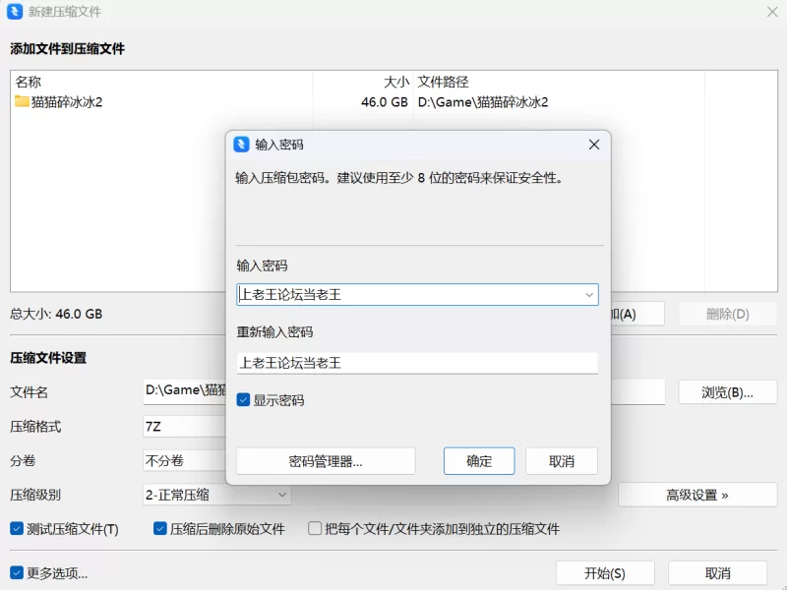Viewport: 787px width, 590px height.
Task: Select the 猫猫碎冰冰2 row name
Action: [67, 102]
